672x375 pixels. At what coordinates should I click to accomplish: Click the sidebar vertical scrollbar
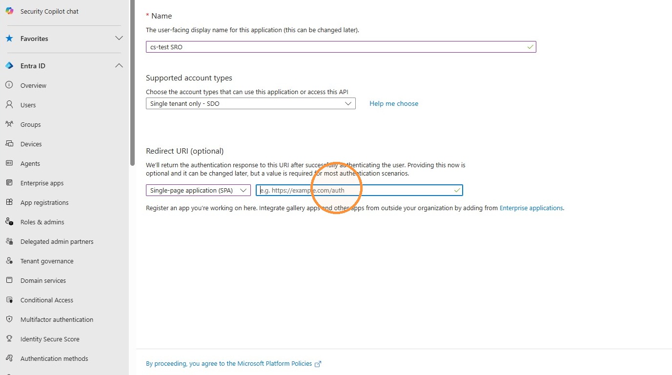click(132, 83)
